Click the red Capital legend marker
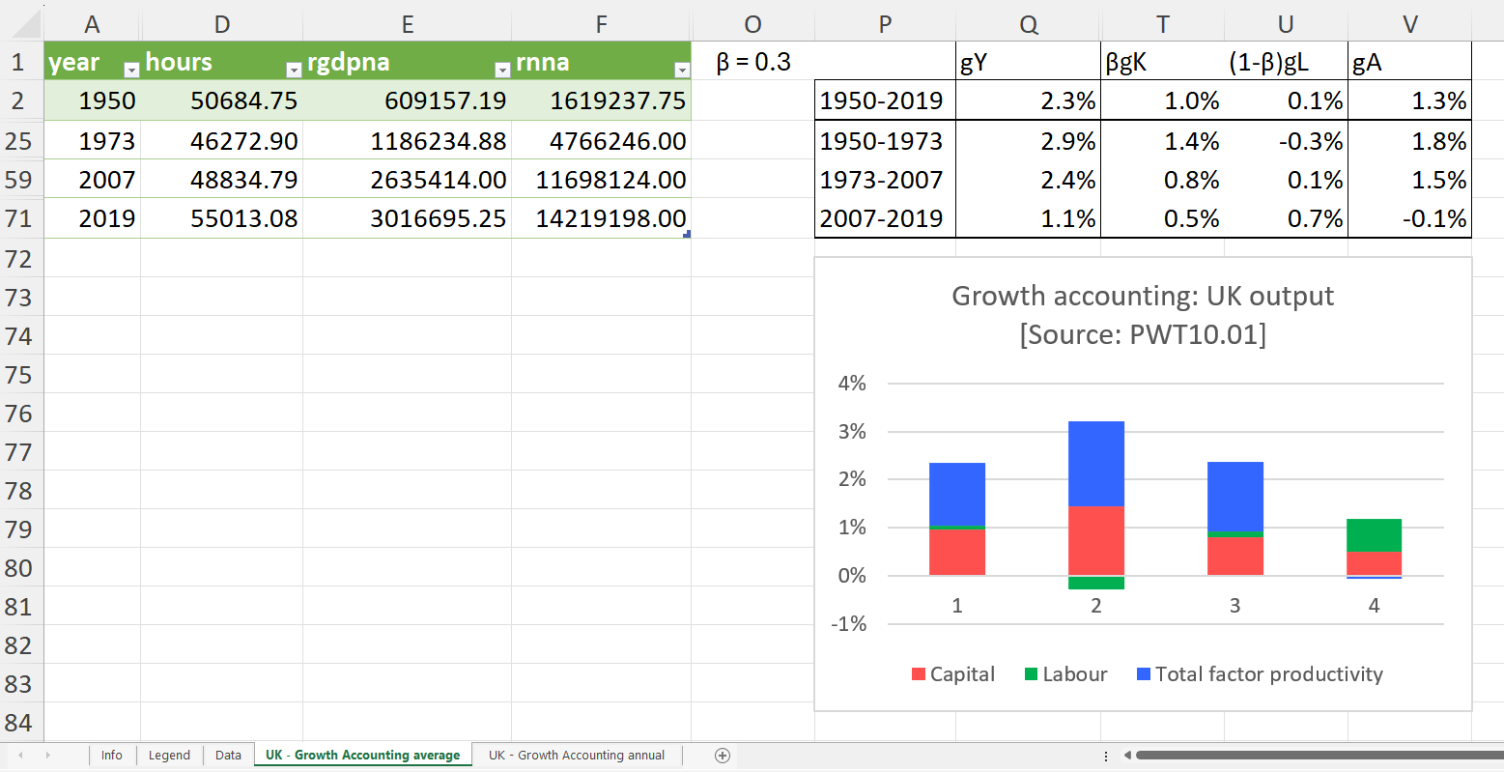The image size is (1504, 772). point(919,674)
